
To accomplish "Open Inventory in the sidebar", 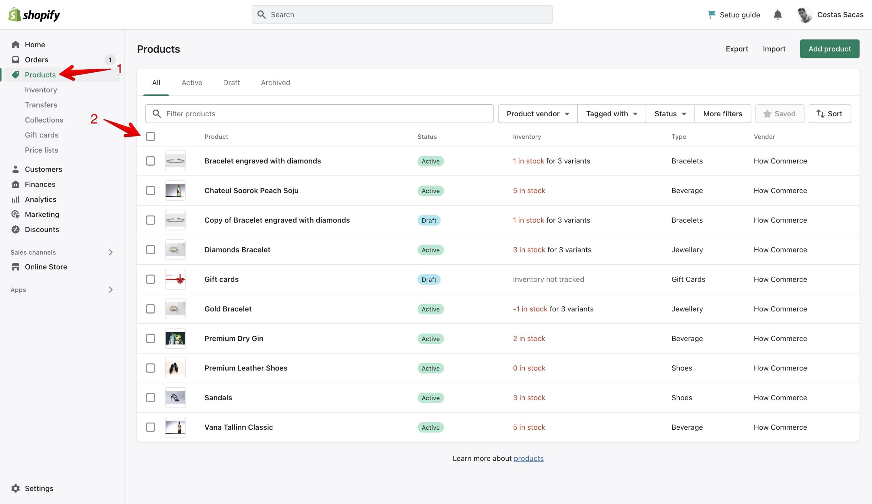I will click(41, 90).
